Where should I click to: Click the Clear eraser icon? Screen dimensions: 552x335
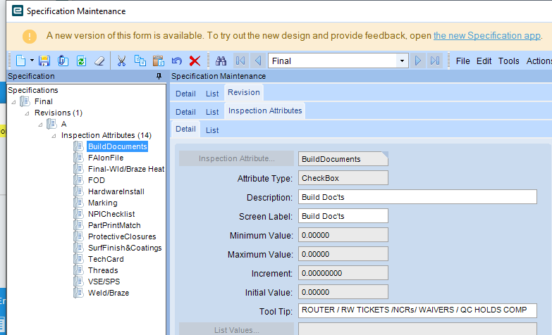(x=99, y=61)
